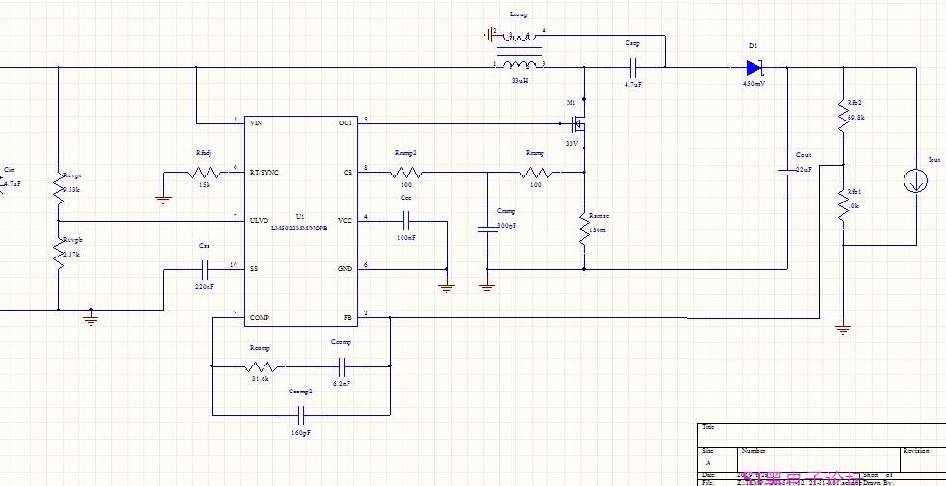Click the 9.53k Ruvpt value
This screenshot has width=946, height=486.
point(71,189)
